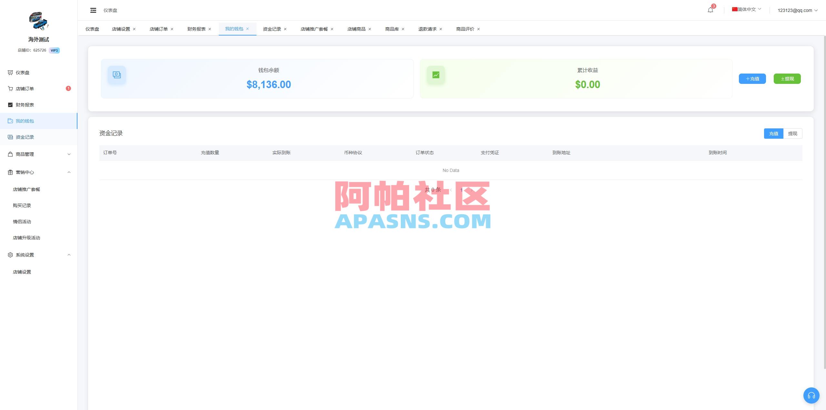Screen dimensions: 826x410
Task: Switch to the 商品库 tab
Action: (391, 29)
